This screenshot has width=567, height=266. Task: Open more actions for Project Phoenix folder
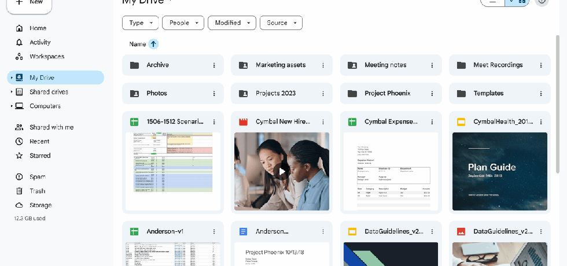click(432, 94)
